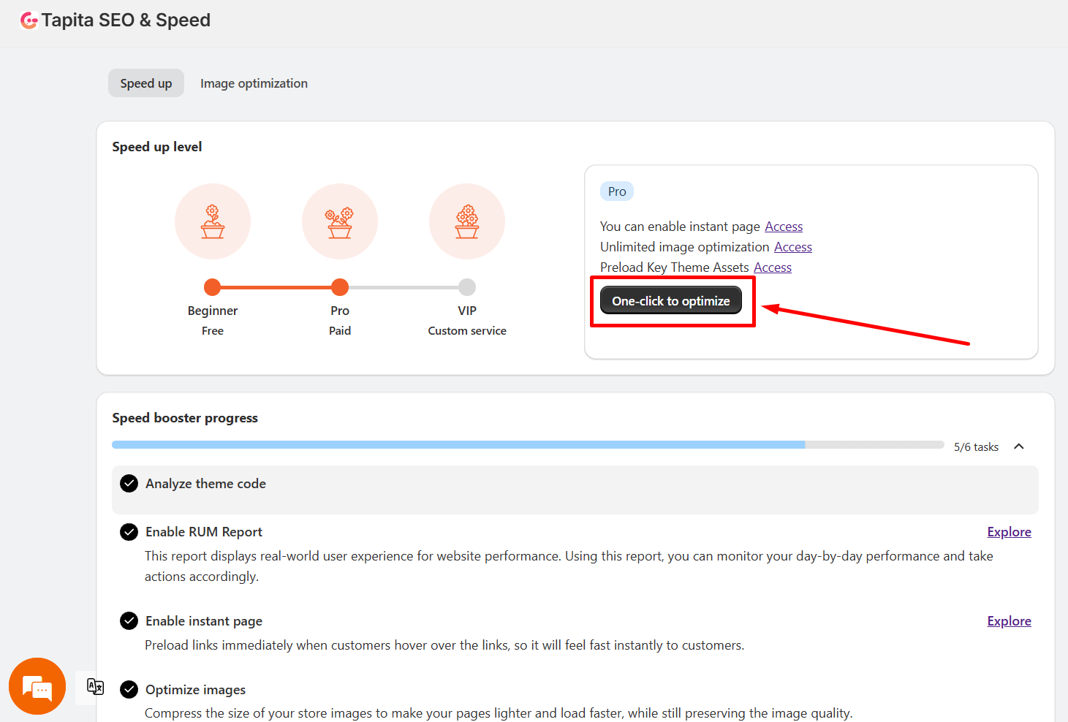
Task: Click the Speed booster progress heading
Action: [185, 418]
